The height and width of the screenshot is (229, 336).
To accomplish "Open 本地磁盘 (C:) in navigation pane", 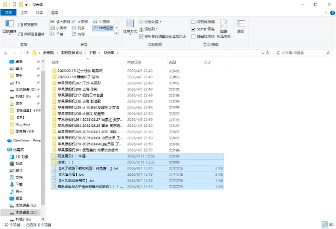I will coord(23,206).
